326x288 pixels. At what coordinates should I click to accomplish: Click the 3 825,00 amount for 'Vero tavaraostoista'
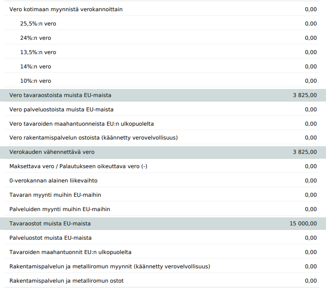click(305, 95)
